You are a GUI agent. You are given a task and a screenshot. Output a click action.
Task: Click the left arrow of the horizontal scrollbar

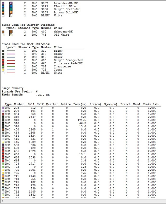click(x=2, y=201)
